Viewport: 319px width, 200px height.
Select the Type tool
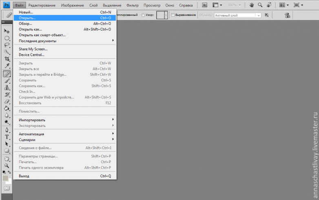(7, 137)
